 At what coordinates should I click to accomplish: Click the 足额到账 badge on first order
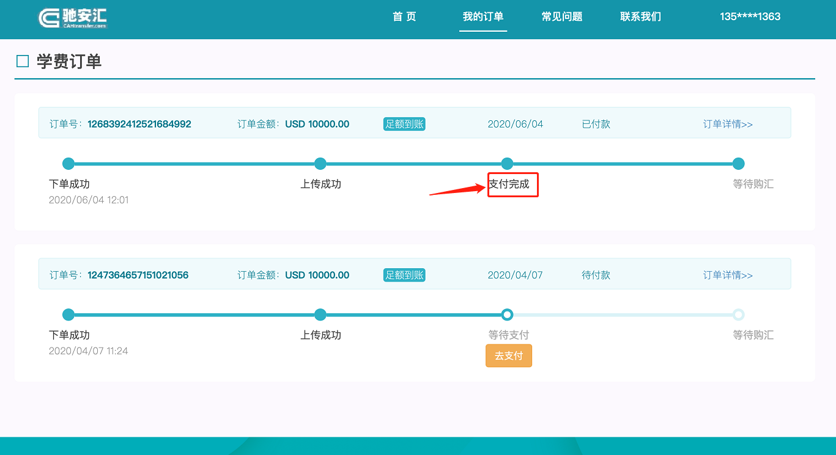click(x=404, y=124)
